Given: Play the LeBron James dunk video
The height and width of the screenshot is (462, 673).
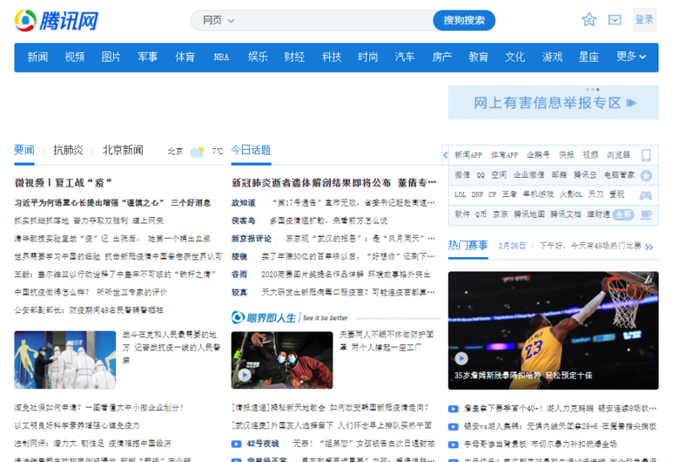Looking at the screenshot, I should click(x=461, y=358).
